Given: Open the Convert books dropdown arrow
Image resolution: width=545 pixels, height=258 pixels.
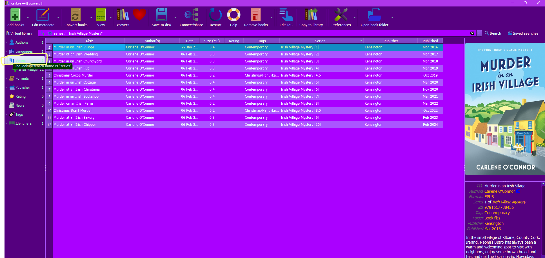Looking at the screenshot, I should pyautogui.click(x=91, y=17).
